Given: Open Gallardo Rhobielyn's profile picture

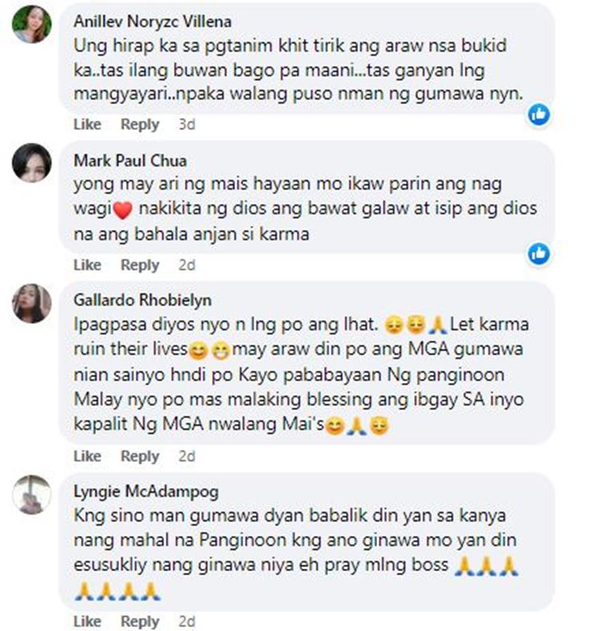Looking at the screenshot, I should (x=32, y=303).
